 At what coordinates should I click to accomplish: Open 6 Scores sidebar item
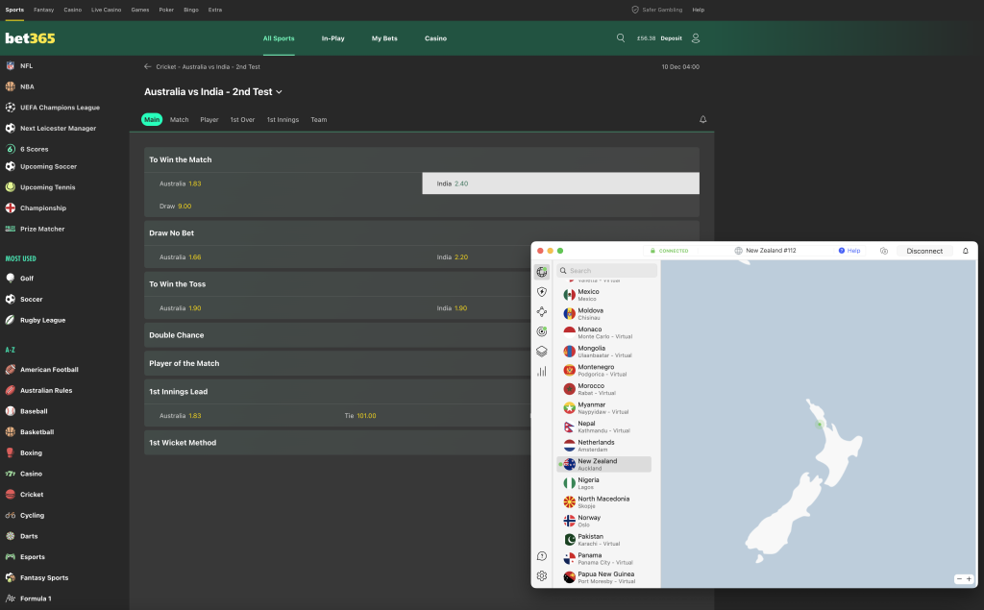(34, 149)
